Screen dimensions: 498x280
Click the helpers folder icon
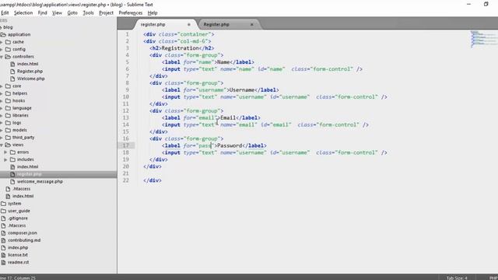(x=9, y=93)
